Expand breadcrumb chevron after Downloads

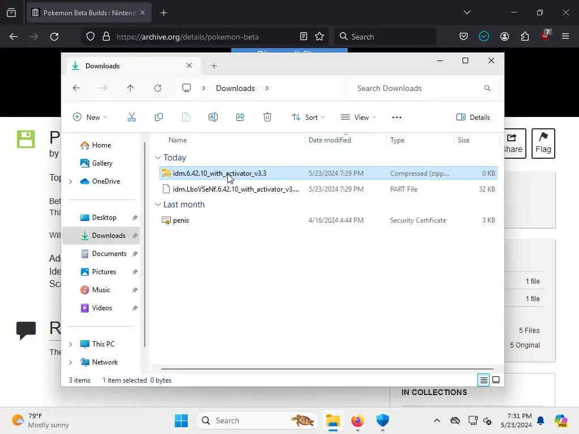point(267,88)
